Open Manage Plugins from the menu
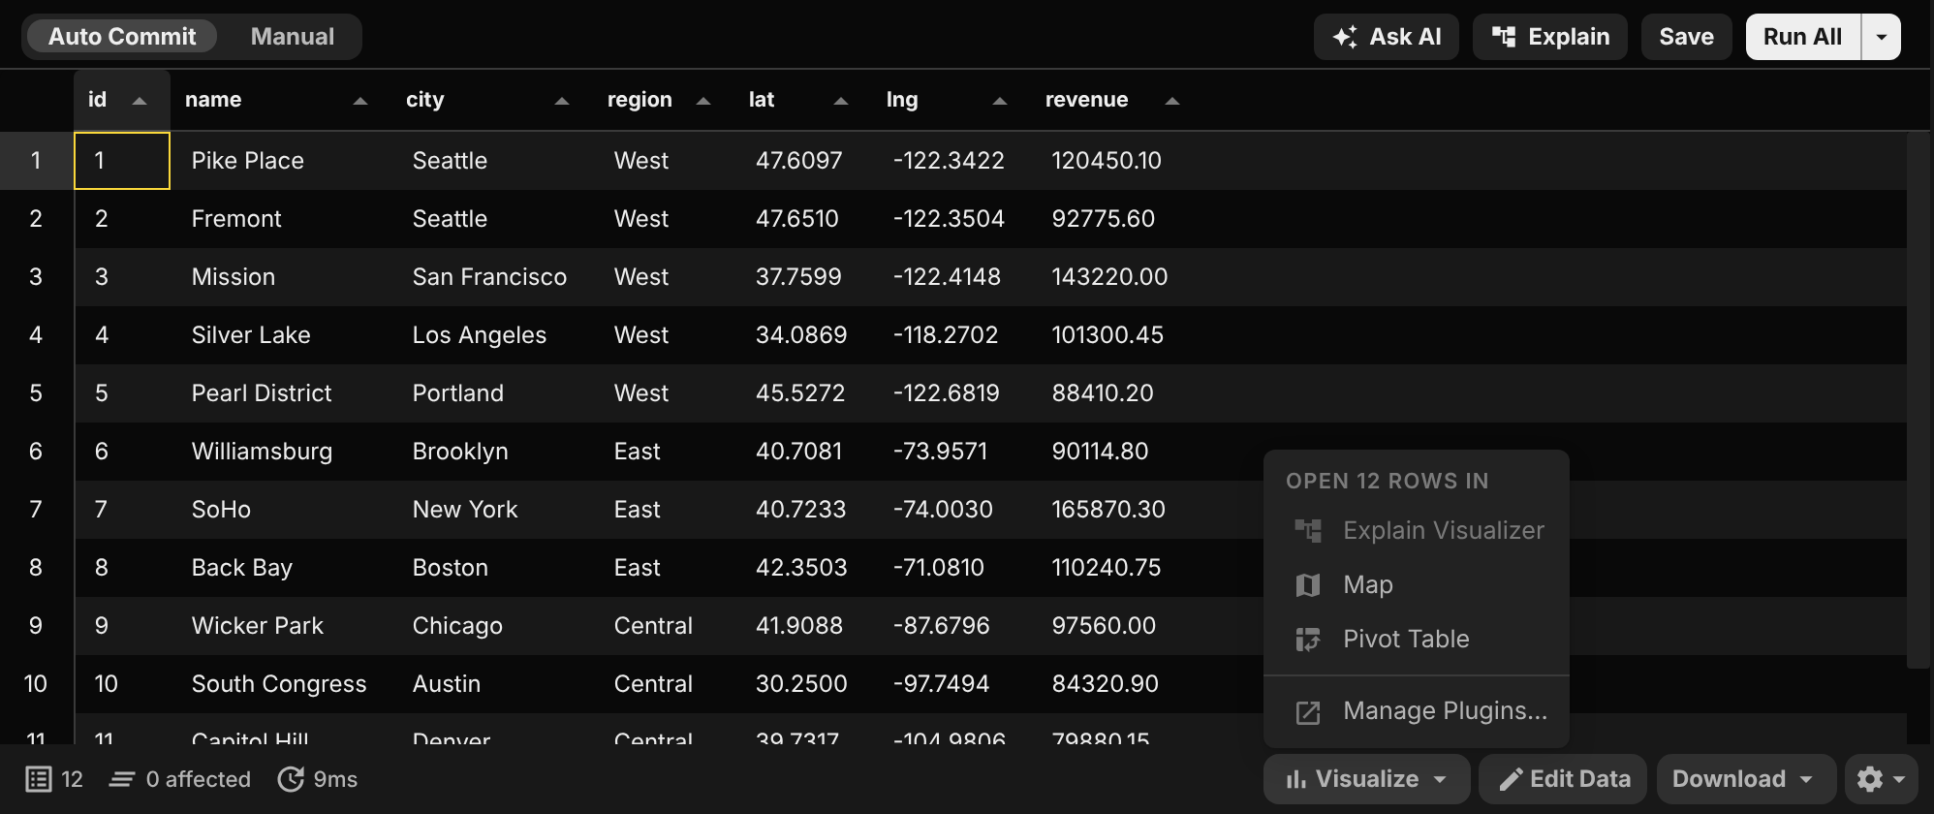1934x814 pixels. (1417, 711)
